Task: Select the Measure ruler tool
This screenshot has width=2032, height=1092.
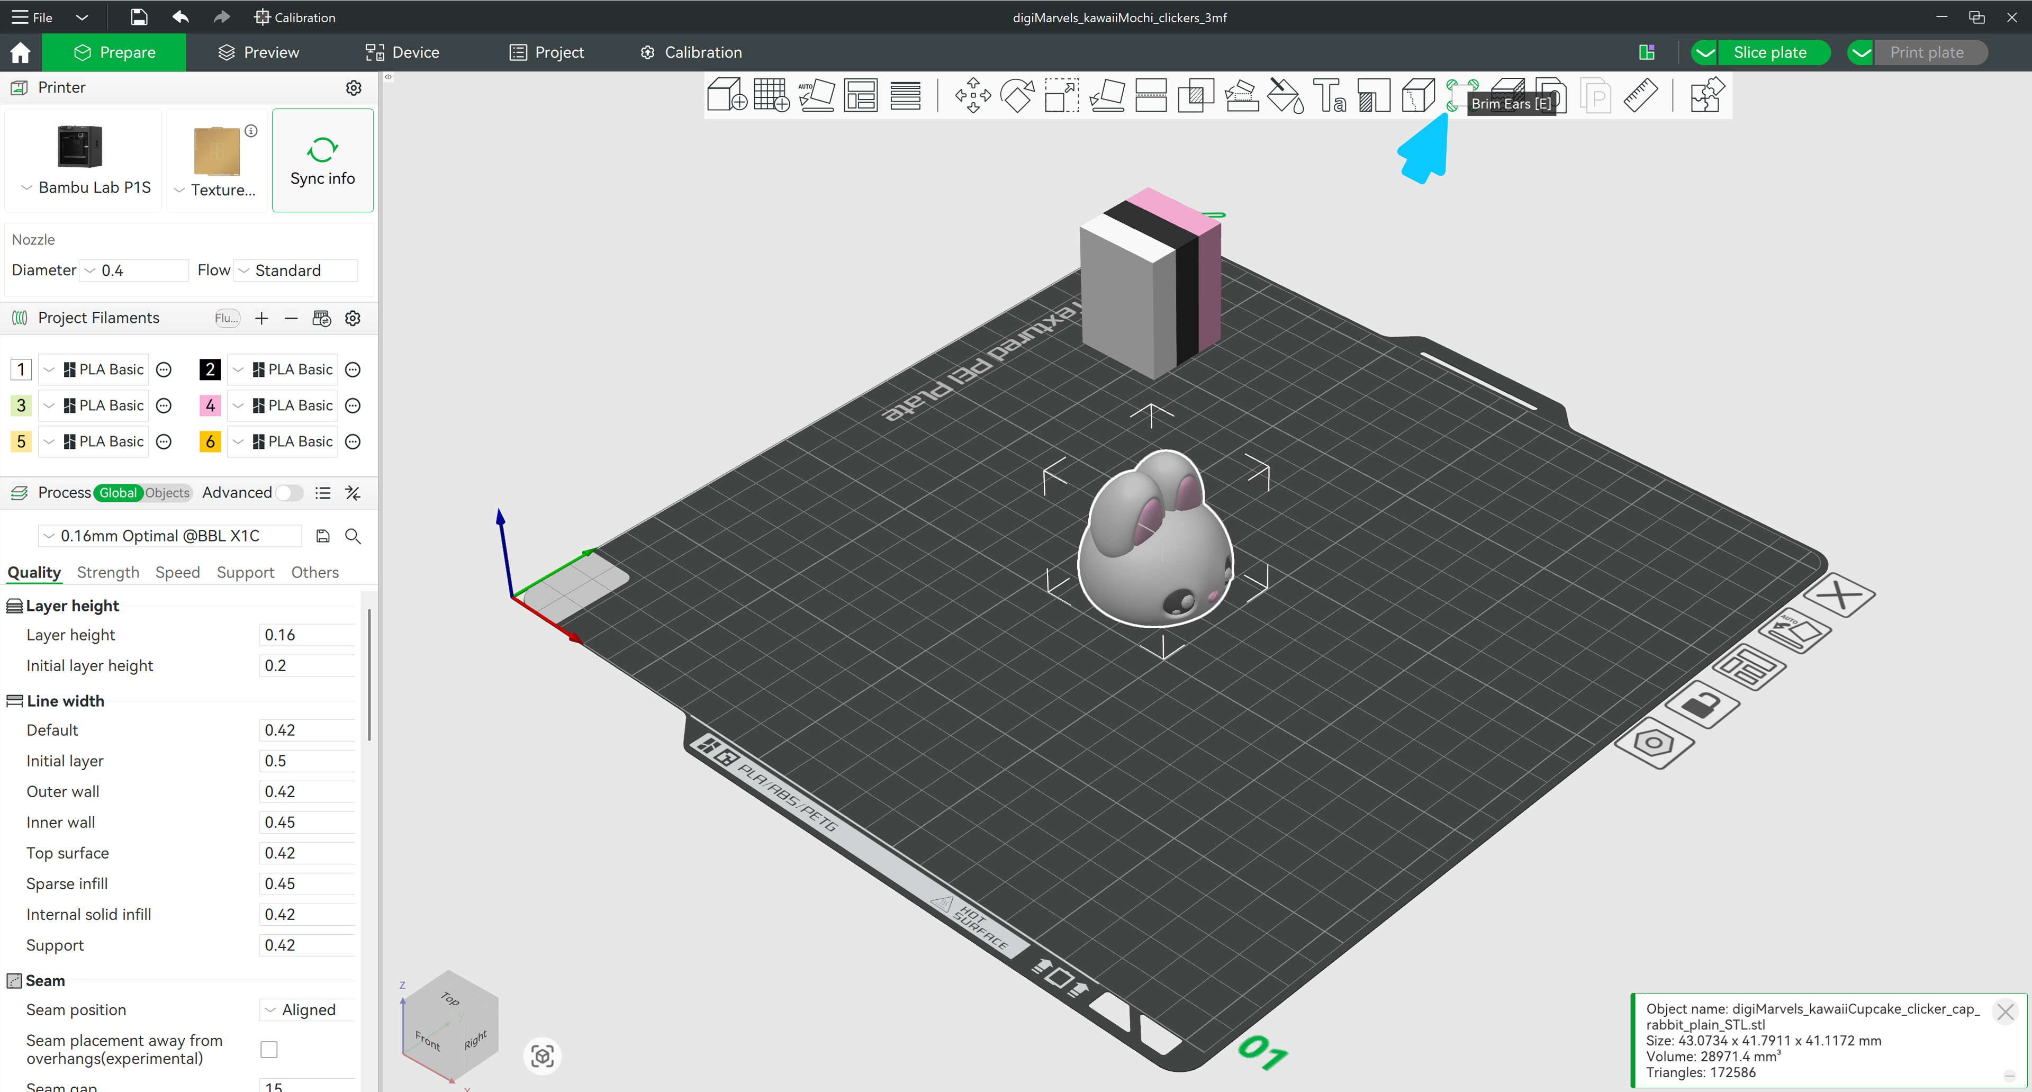Action: (1640, 95)
